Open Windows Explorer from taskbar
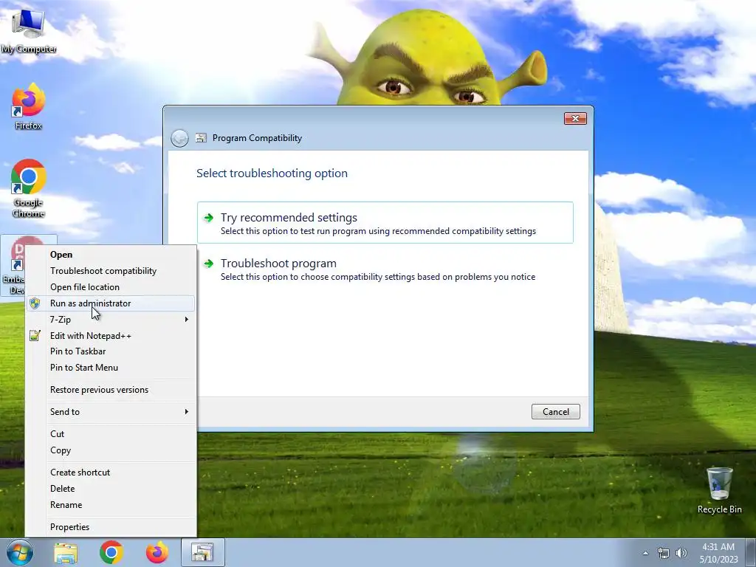This screenshot has height=567, width=756. [x=66, y=553]
